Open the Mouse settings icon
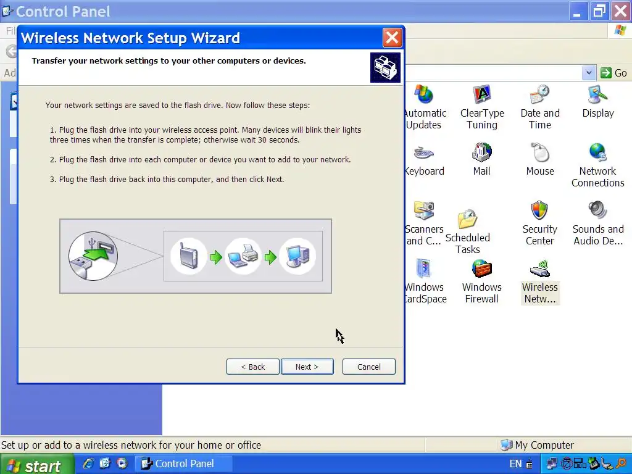Screen dimensions: 632x474 point(539,160)
